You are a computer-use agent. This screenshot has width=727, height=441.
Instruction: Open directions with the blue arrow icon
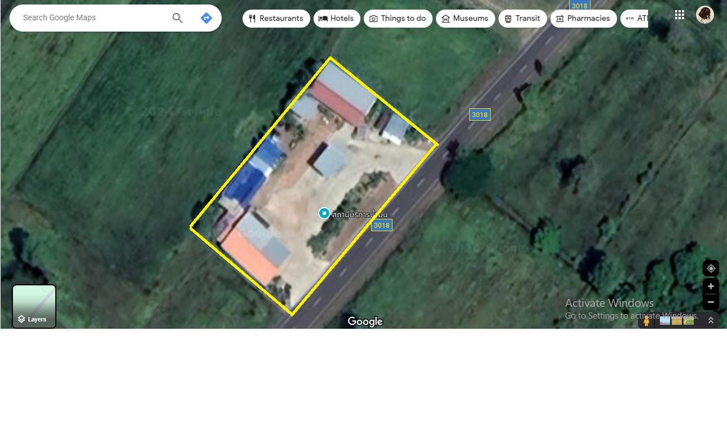(206, 18)
